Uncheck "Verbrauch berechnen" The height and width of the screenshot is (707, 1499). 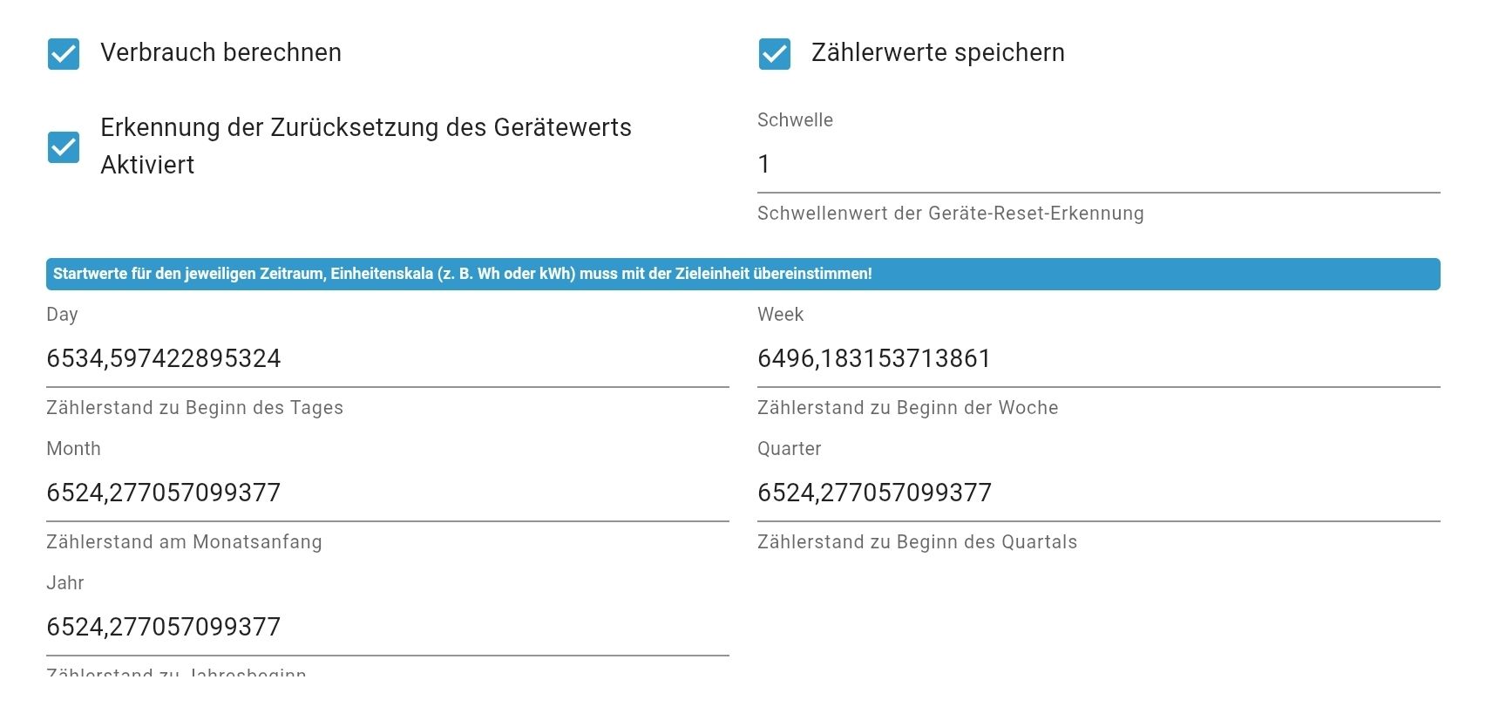click(x=63, y=54)
